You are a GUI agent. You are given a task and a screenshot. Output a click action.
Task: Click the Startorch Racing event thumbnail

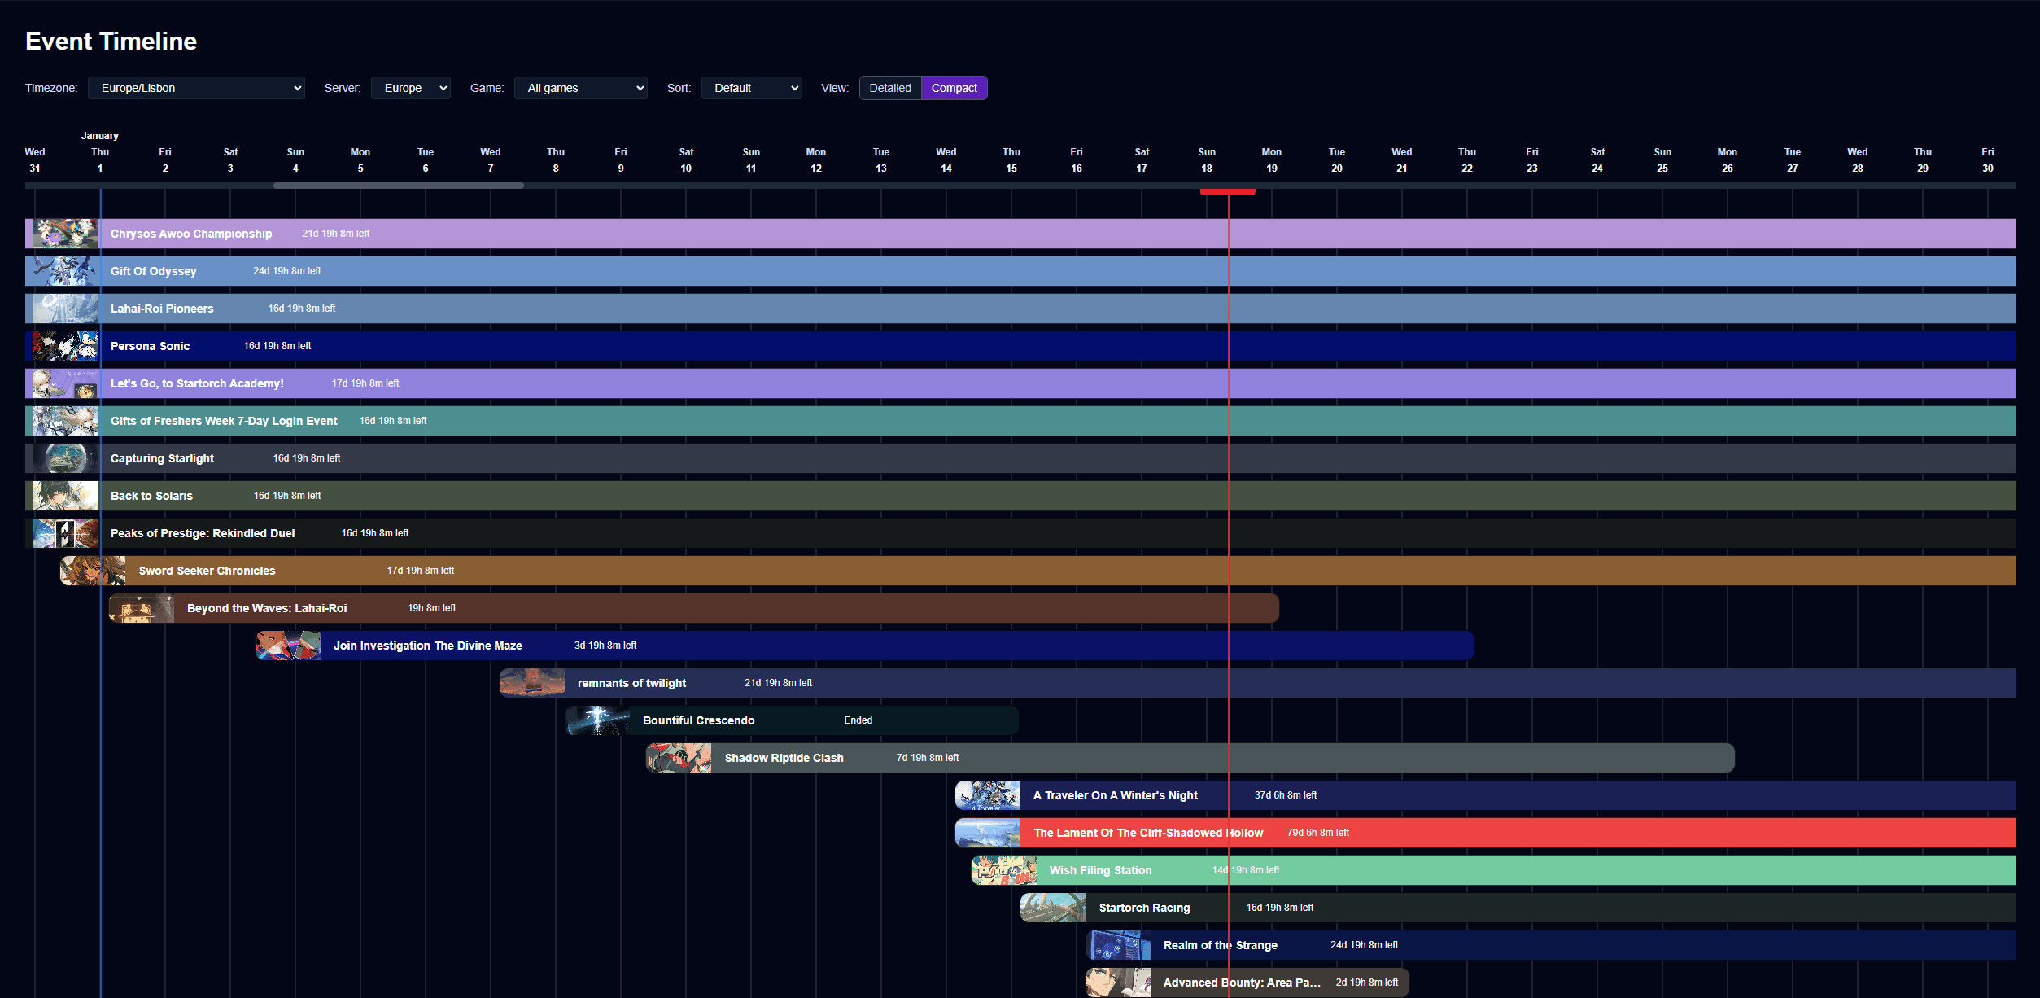coord(1053,908)
